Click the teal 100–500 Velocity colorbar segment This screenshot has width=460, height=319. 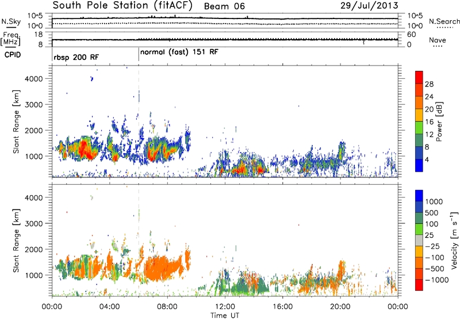(x=419, y=218)
